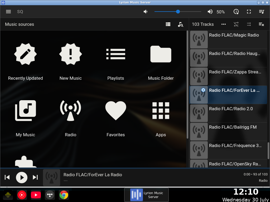Launch Tidal from taskbar
Screen dimensions: 270x202
pyautogui.click(x=50, y=195)
